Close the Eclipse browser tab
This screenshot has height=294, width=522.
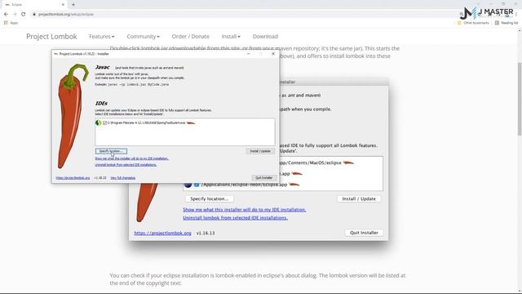point(63,5)
